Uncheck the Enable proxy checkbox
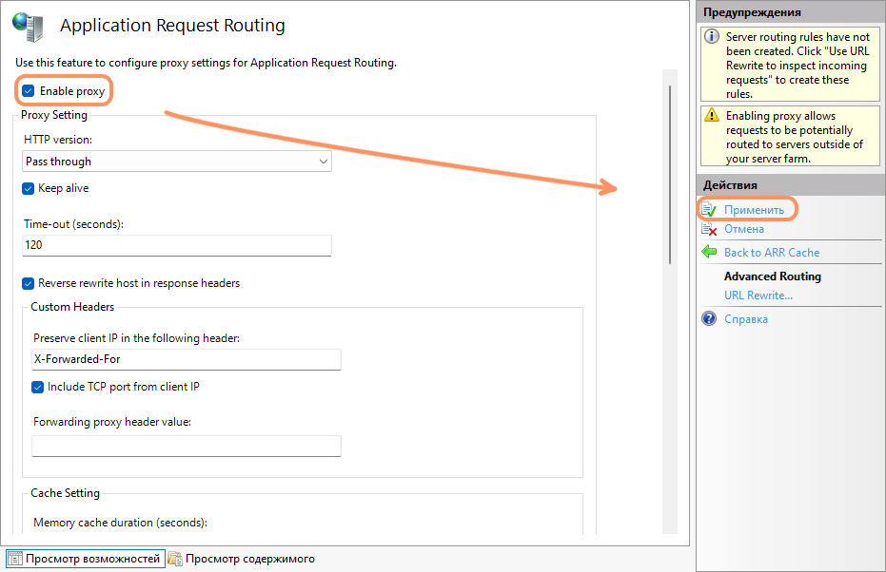886x572 pixels. (29, 91)
